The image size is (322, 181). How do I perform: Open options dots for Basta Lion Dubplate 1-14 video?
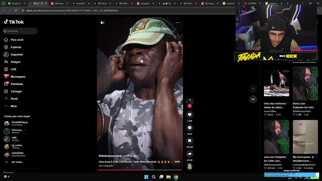pyautogui.click(x=317, y=103)
